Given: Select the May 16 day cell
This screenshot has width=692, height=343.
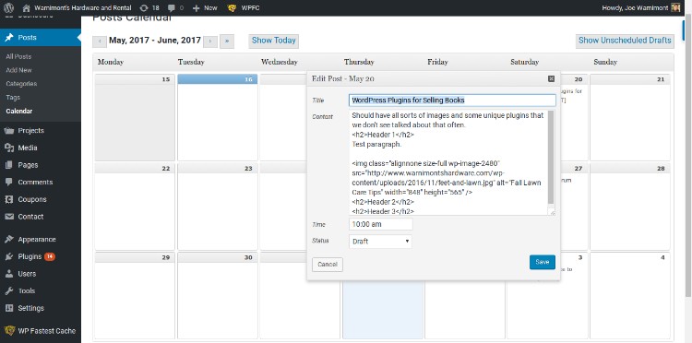Looking at the screenshot, I should 217,118.
